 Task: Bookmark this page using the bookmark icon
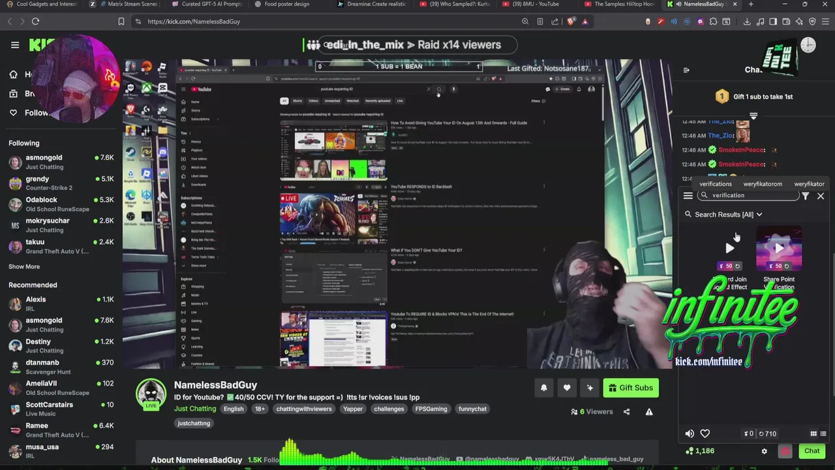[x=121, y=22]
